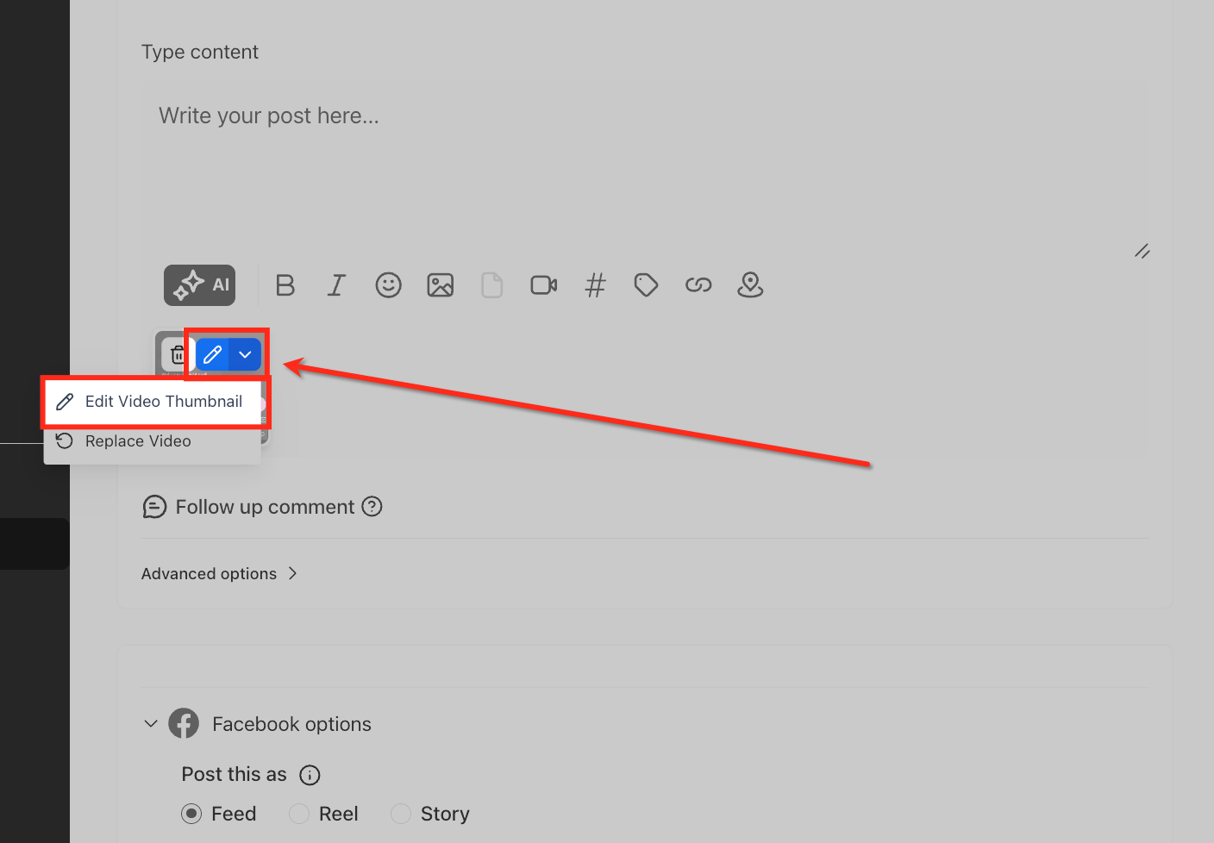Attach a document file
The image size is (1214, 843).
pyautogui.click(x=491, y=284)
